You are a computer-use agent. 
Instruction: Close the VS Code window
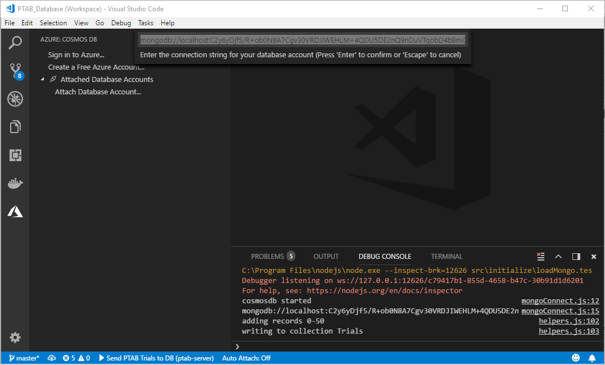(x=591, y=8)
